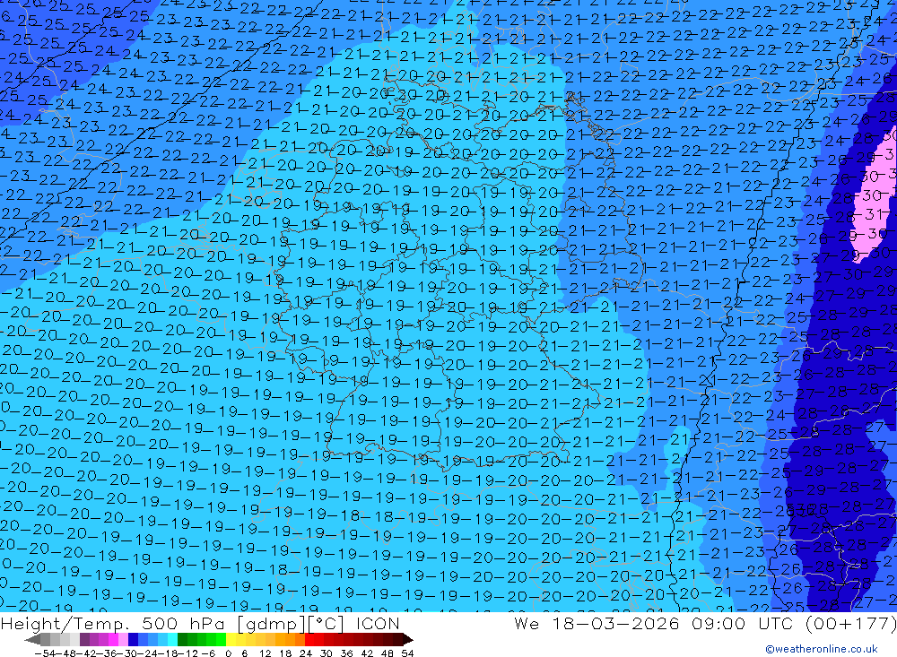Open the weatheronline.co.uk copyright link

[x=822, y=649]
